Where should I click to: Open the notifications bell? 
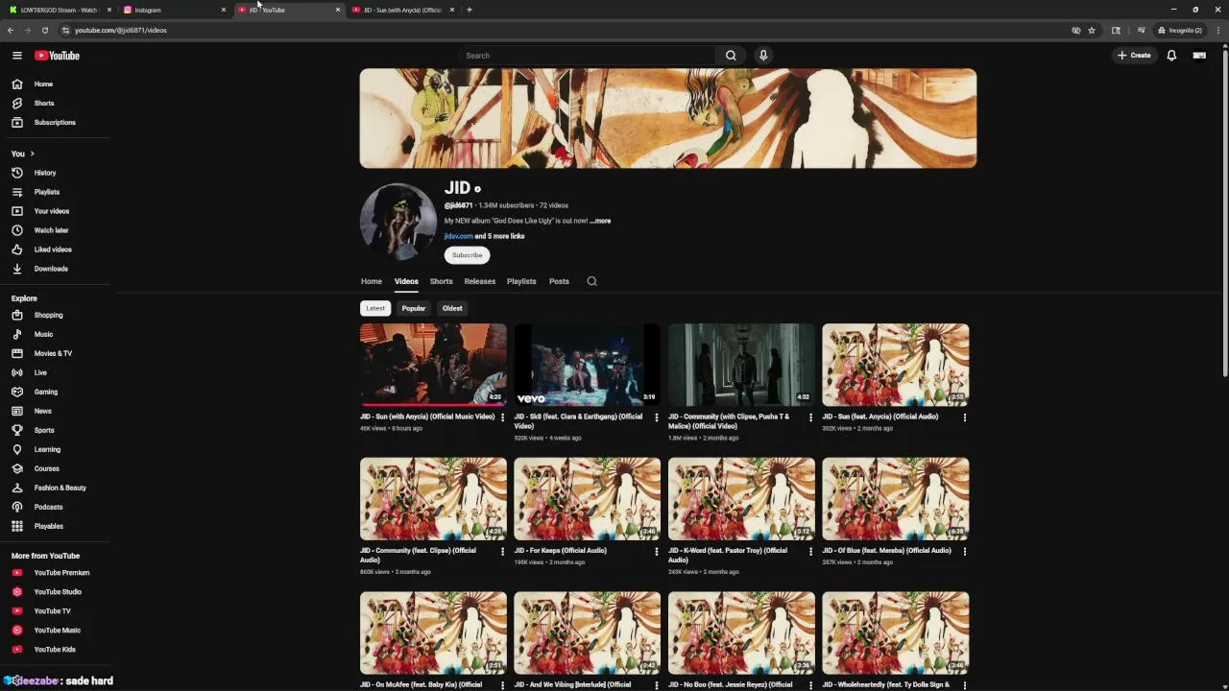[x=1171, y=56]
